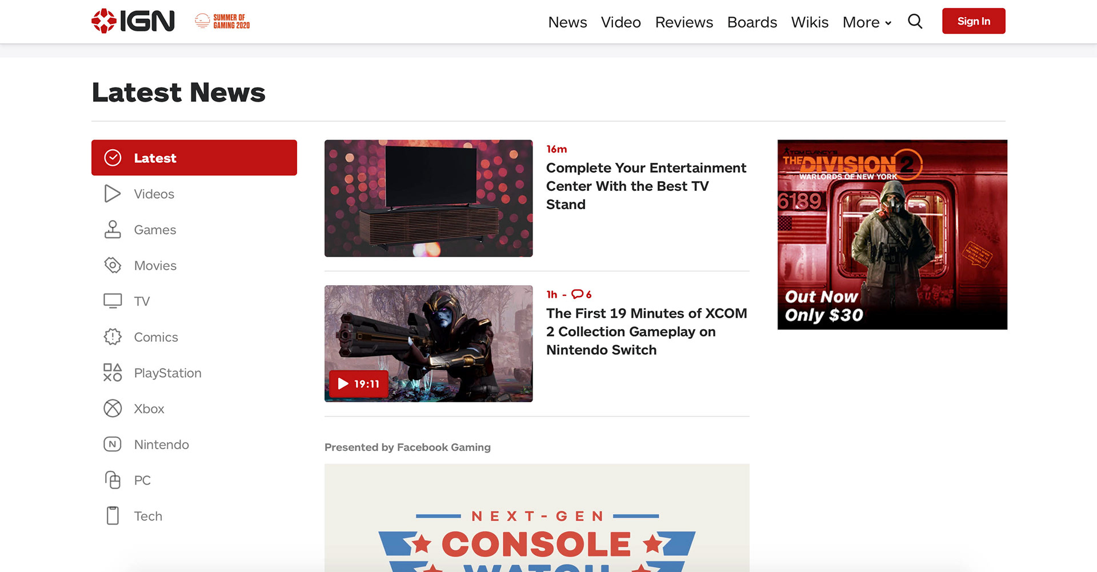Open The Division 2 Warlords advertisement
1097x572 pixels.
coord(892,234)
